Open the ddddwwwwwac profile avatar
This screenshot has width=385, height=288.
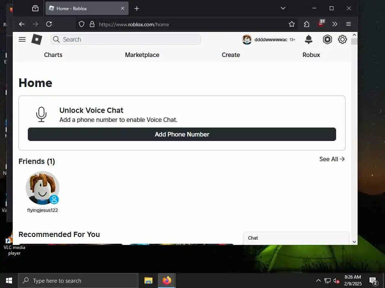pyautogui.click(x=247, y=39)
